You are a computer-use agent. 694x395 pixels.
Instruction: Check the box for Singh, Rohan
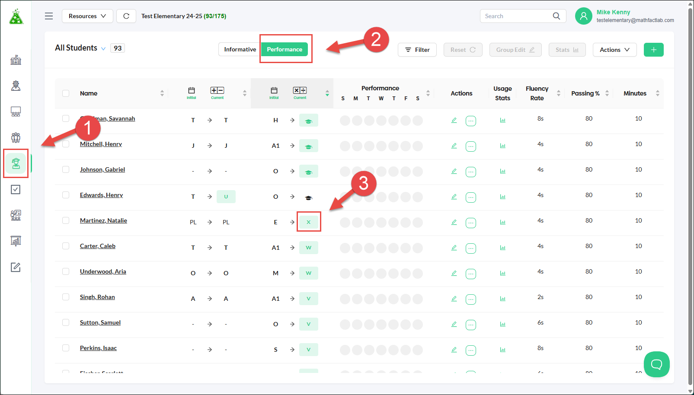(66, 297)
